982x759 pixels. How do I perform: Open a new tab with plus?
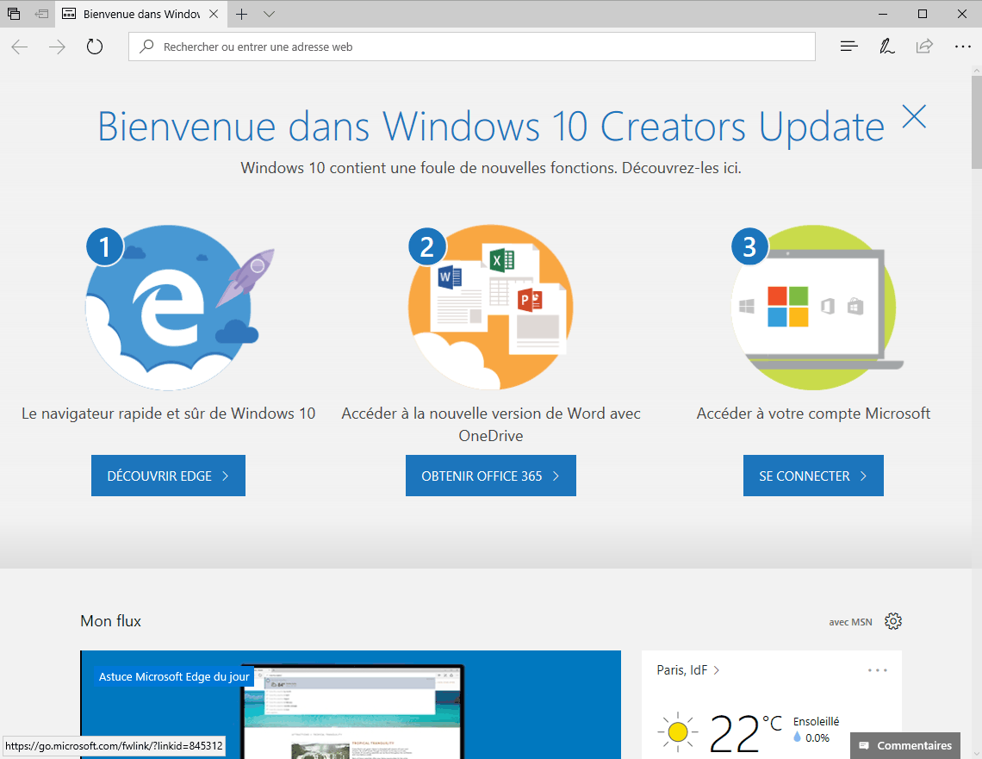pos(242,14)
